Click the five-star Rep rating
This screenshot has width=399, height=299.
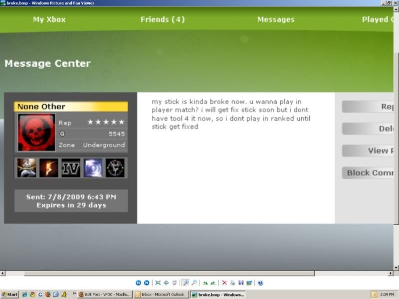[x=106, y=122]
